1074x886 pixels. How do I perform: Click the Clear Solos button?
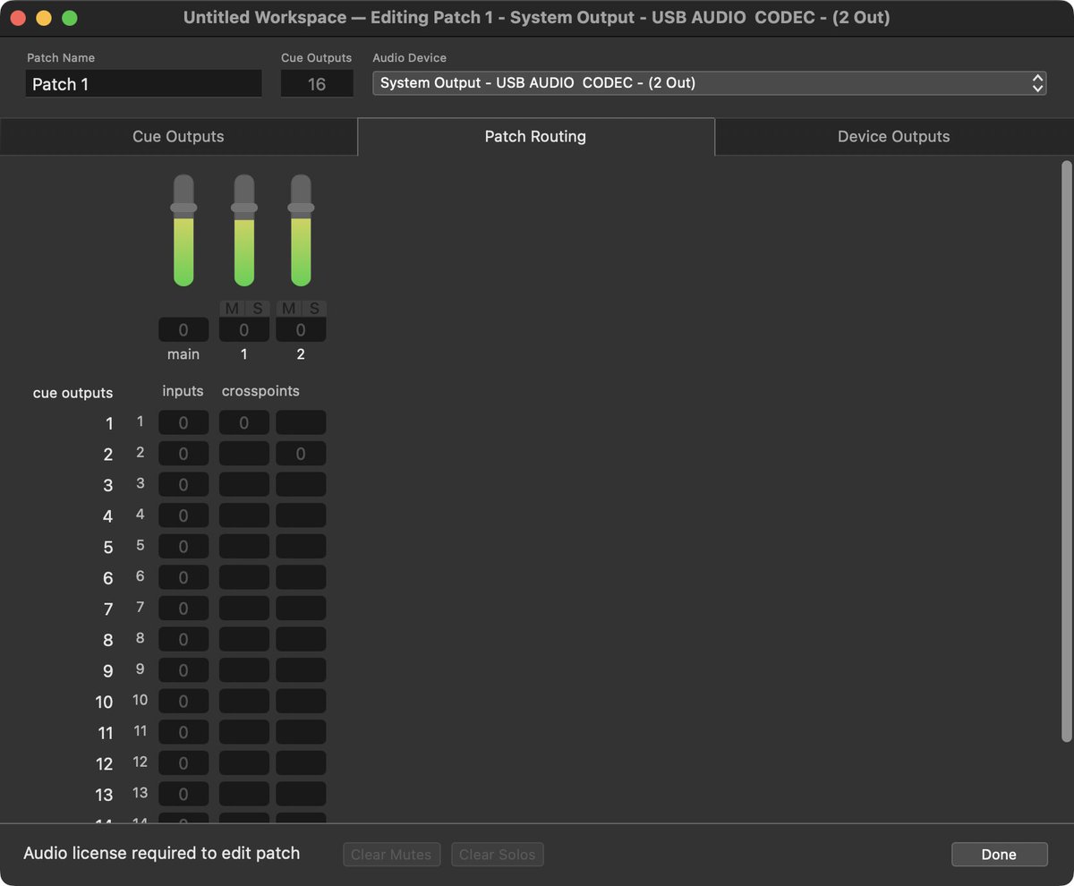pyautogui.click(x=498, y=855)
